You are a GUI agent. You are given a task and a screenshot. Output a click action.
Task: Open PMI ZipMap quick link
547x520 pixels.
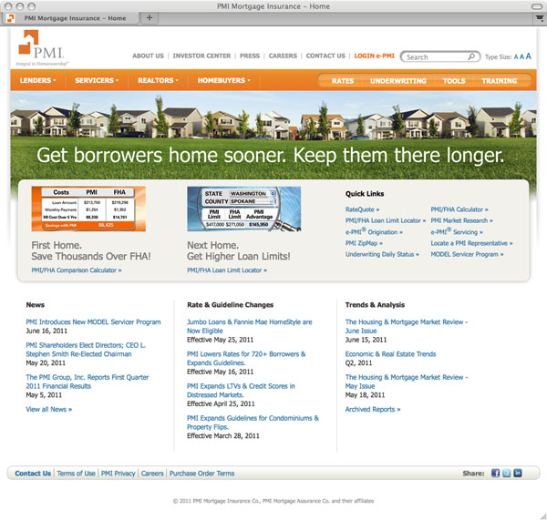pos(364,243)
